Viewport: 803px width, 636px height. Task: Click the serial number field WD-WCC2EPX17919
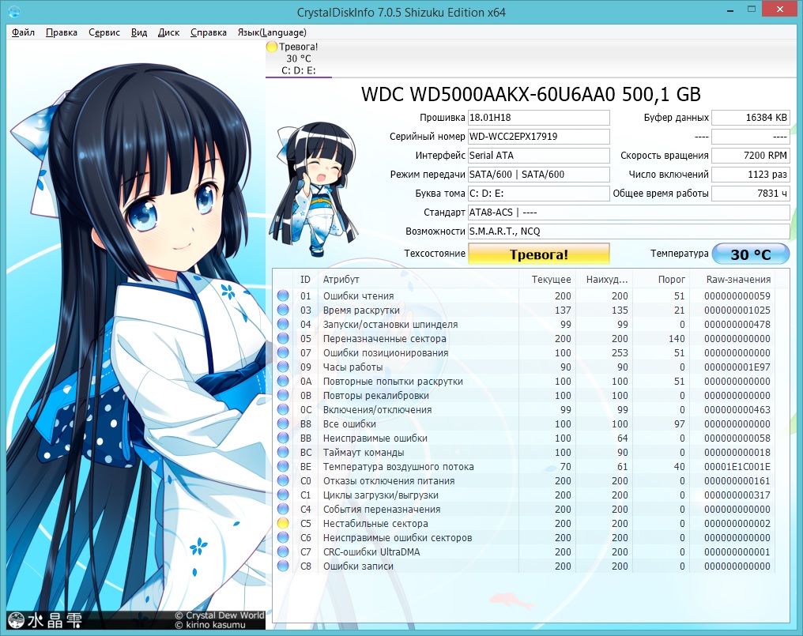[539, 136]
